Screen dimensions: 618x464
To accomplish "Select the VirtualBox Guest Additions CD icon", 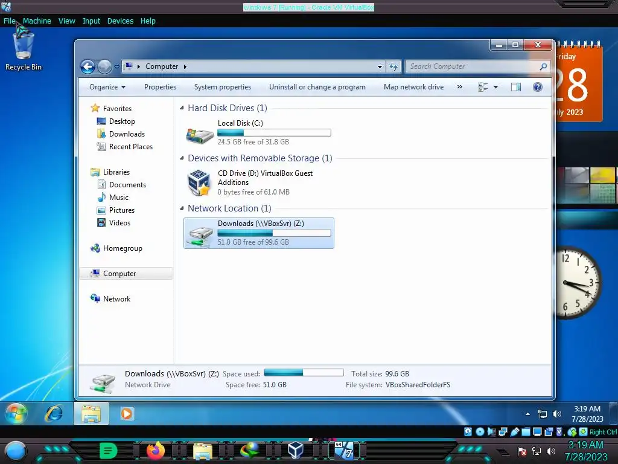I will coord(199,182).
